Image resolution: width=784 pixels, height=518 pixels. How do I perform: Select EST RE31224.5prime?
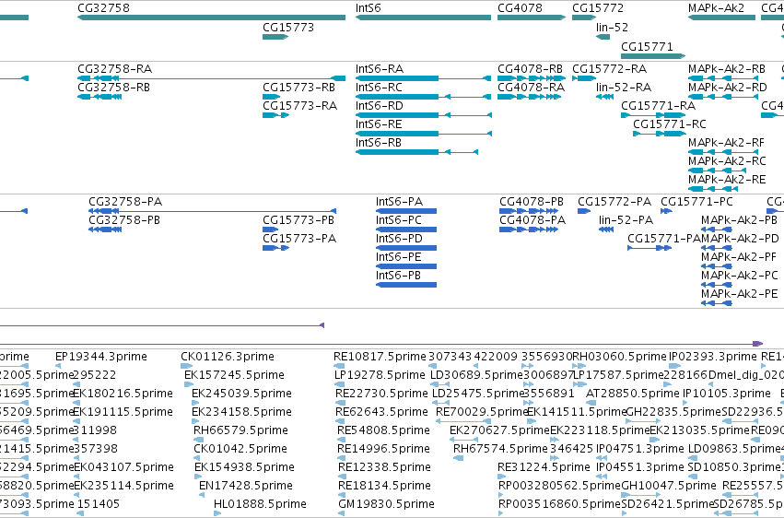(500, 477)
